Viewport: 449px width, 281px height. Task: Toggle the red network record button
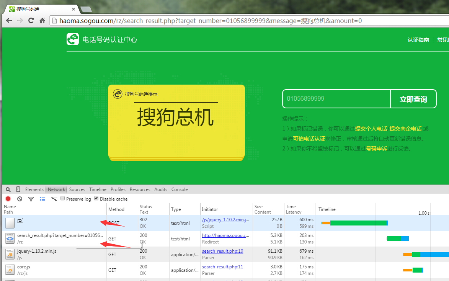pos(8,199)
